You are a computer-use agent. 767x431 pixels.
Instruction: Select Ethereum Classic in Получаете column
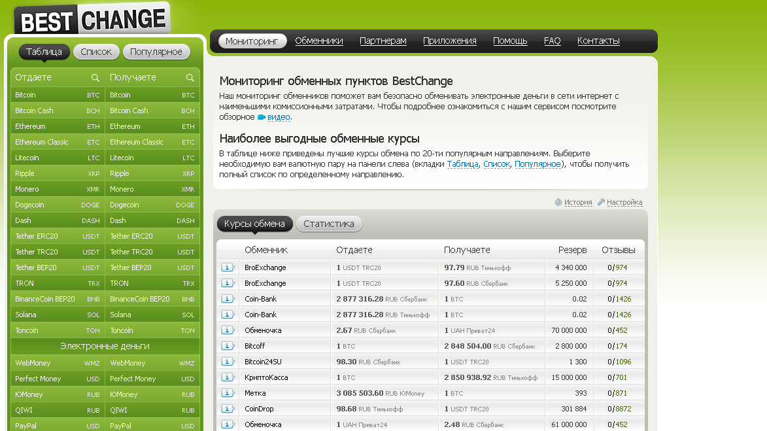[152, 142]
